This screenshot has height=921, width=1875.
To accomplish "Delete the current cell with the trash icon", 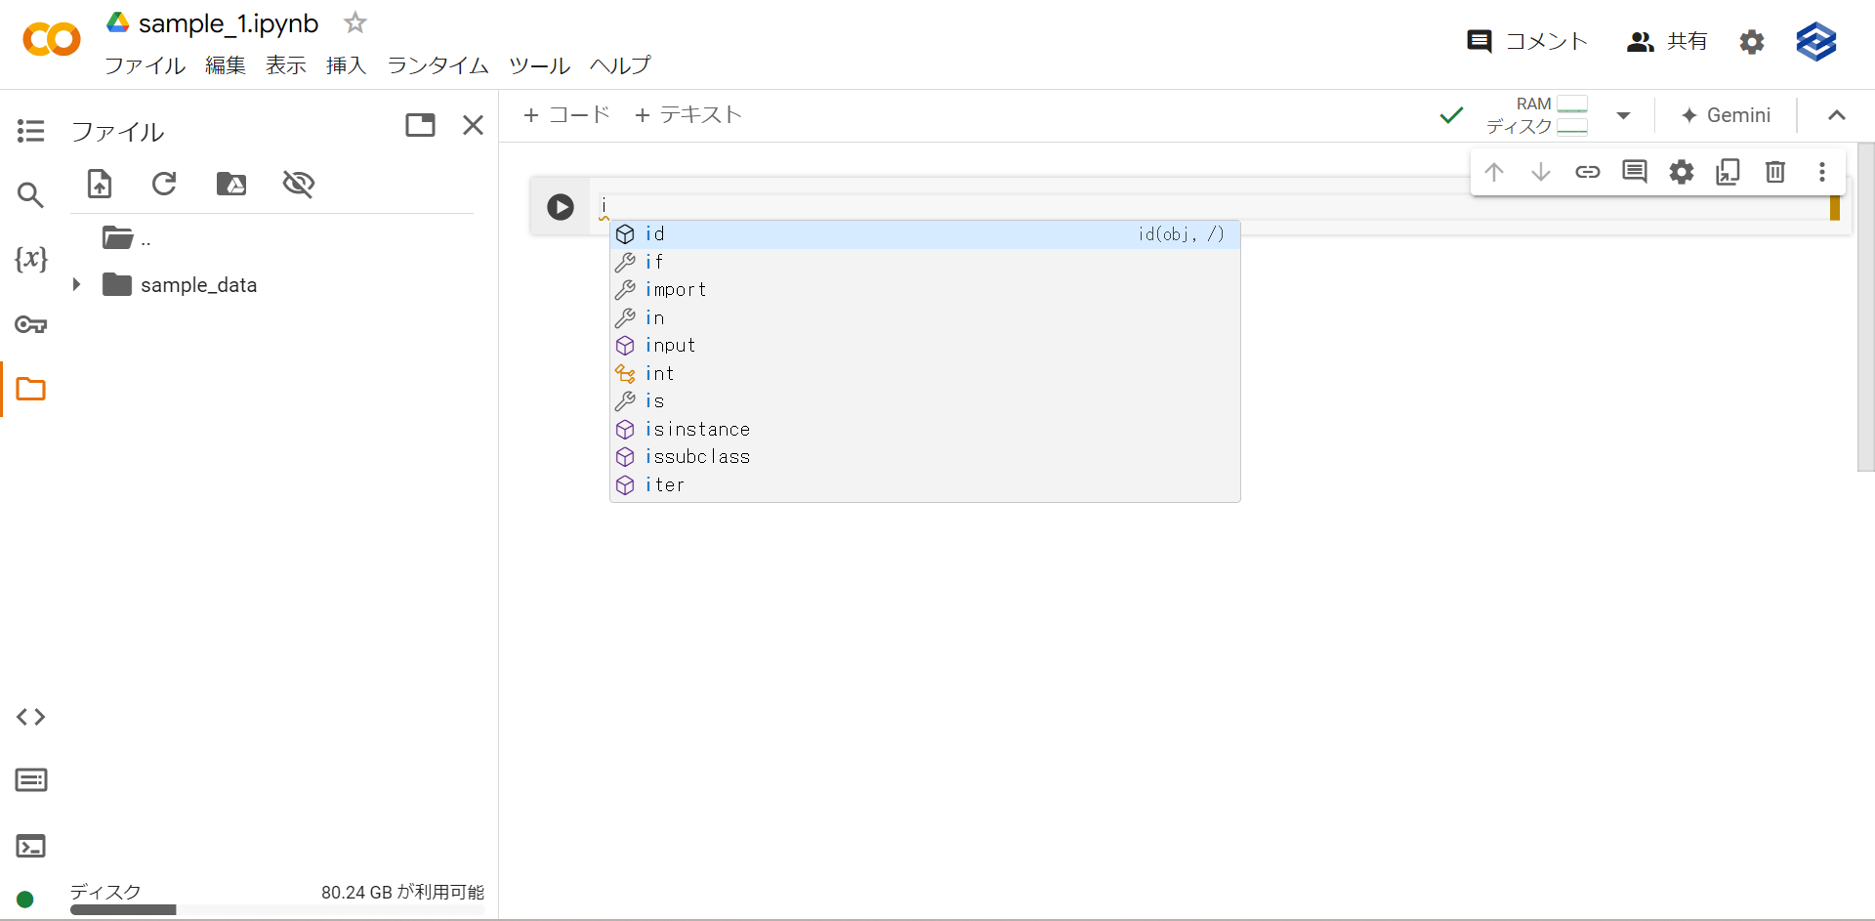I will pyautogui.click(x=1774, y=172).
